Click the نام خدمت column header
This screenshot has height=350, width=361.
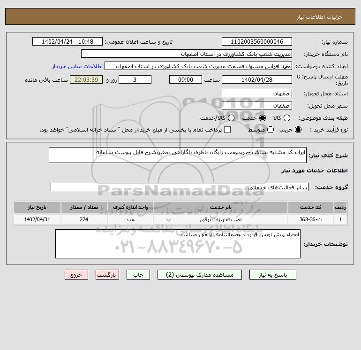click(x=220, y=207)
